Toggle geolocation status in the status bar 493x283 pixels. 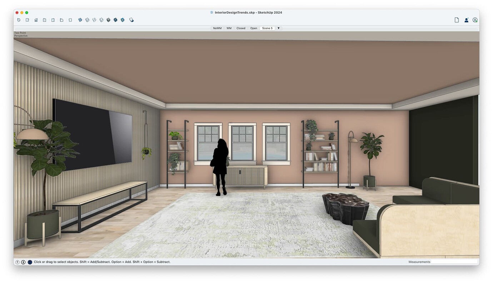click(17, 262)
